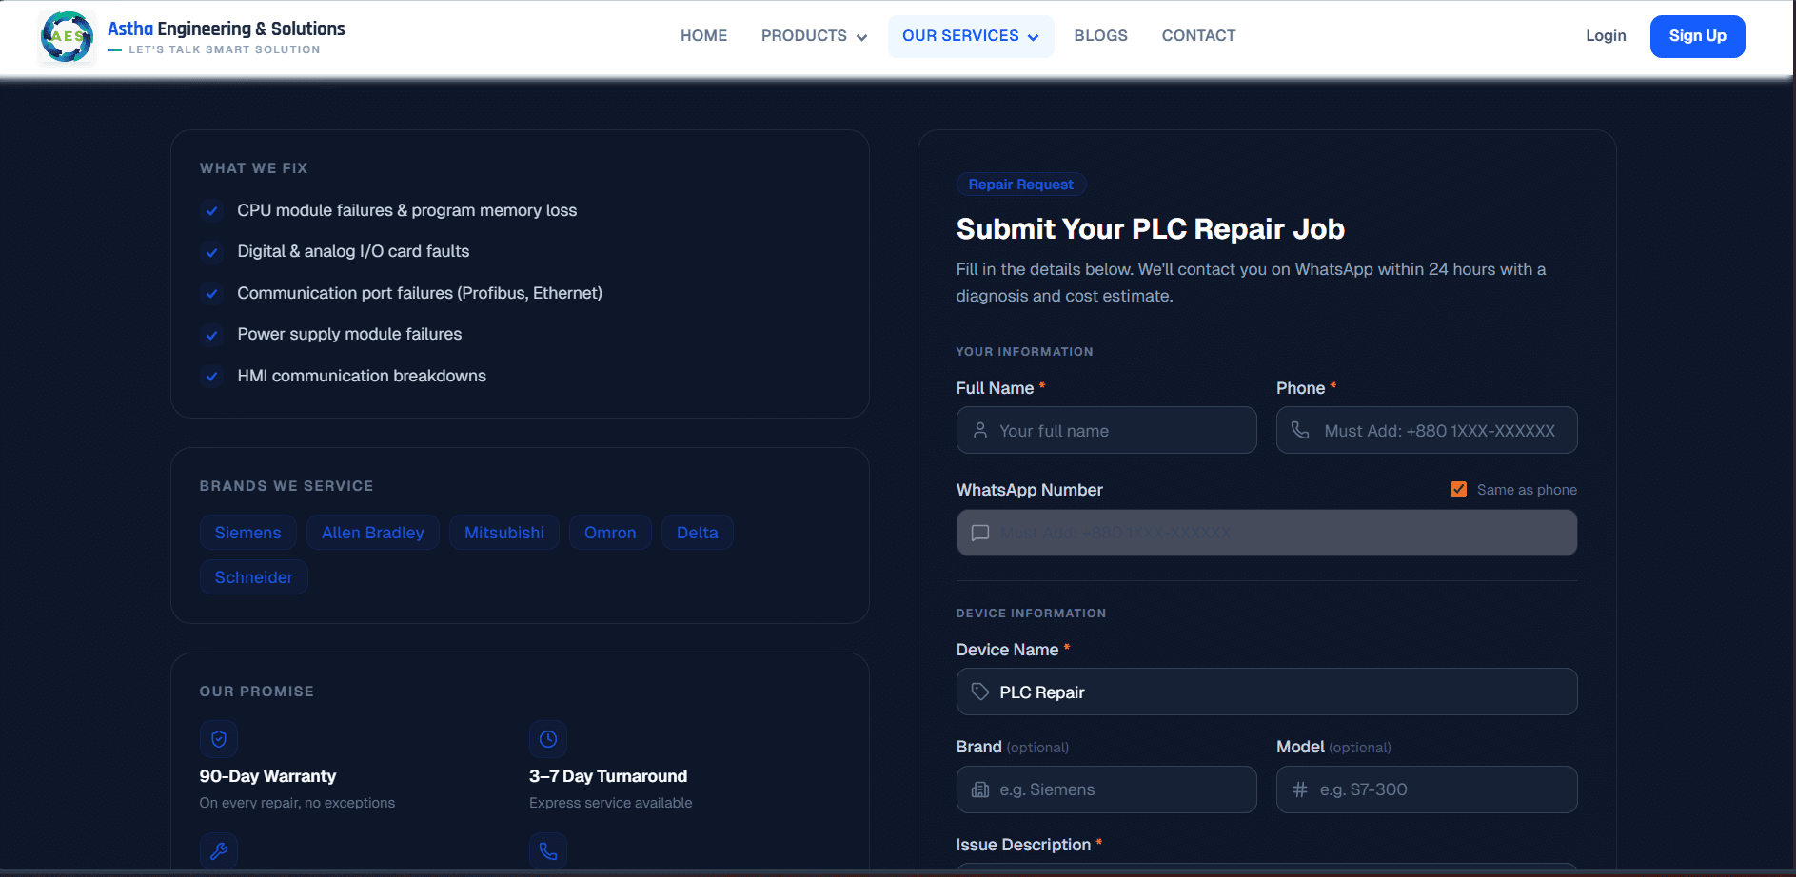Expand the Products dropdown menu
1796x877 pixels.
(814, 36)
